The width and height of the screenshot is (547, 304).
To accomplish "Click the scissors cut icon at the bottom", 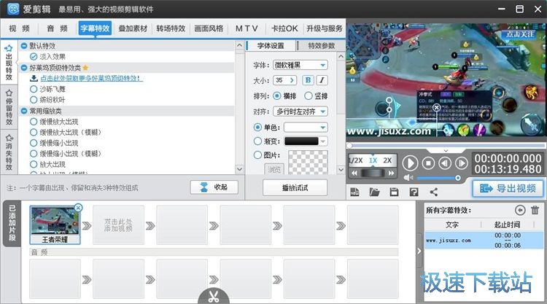I will (x=212, y=297).
